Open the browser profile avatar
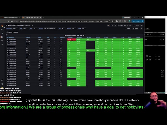167x125 pixels. pyautogui.click(x=129, y=21)
